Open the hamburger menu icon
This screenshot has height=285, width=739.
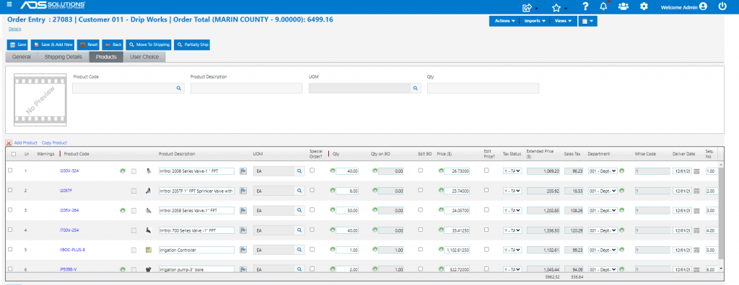(9, 5)
